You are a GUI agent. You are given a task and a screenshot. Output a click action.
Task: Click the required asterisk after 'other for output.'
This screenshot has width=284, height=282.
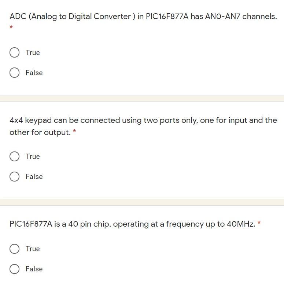74,131
